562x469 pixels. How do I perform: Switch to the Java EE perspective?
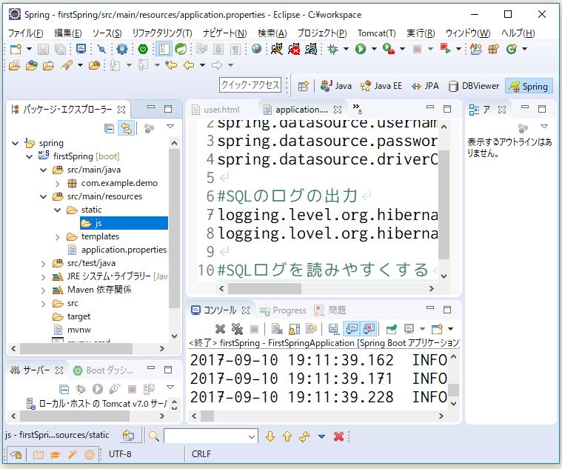[381, 86]
